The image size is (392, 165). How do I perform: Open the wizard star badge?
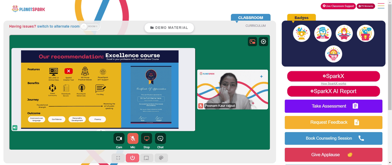click(344, 33)
